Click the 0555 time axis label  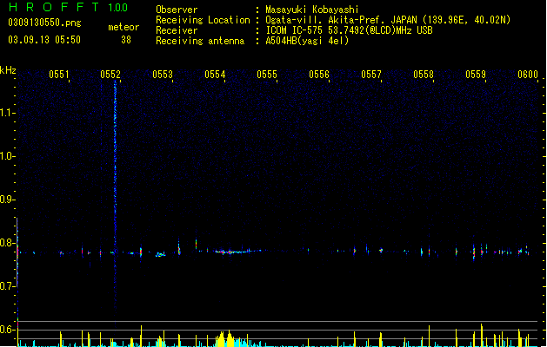(267, 75)
